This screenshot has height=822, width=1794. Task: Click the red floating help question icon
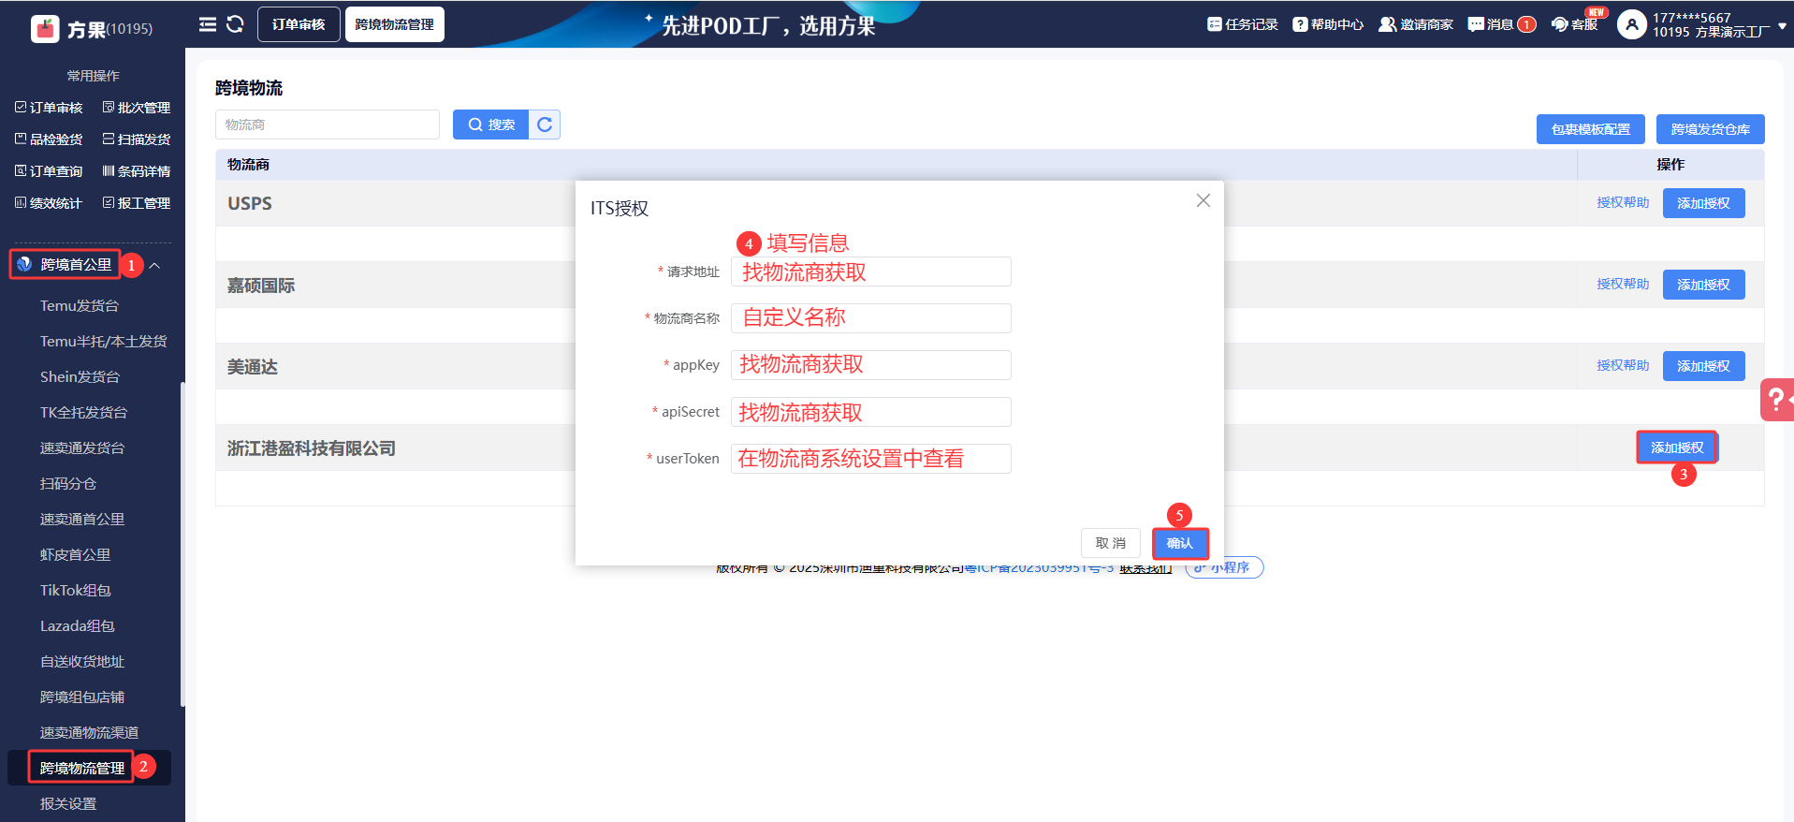(1775, 400)
